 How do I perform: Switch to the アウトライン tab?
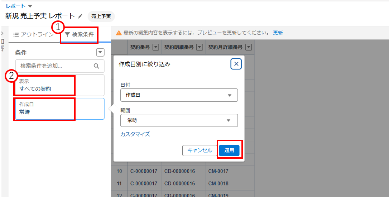point(34,34)
